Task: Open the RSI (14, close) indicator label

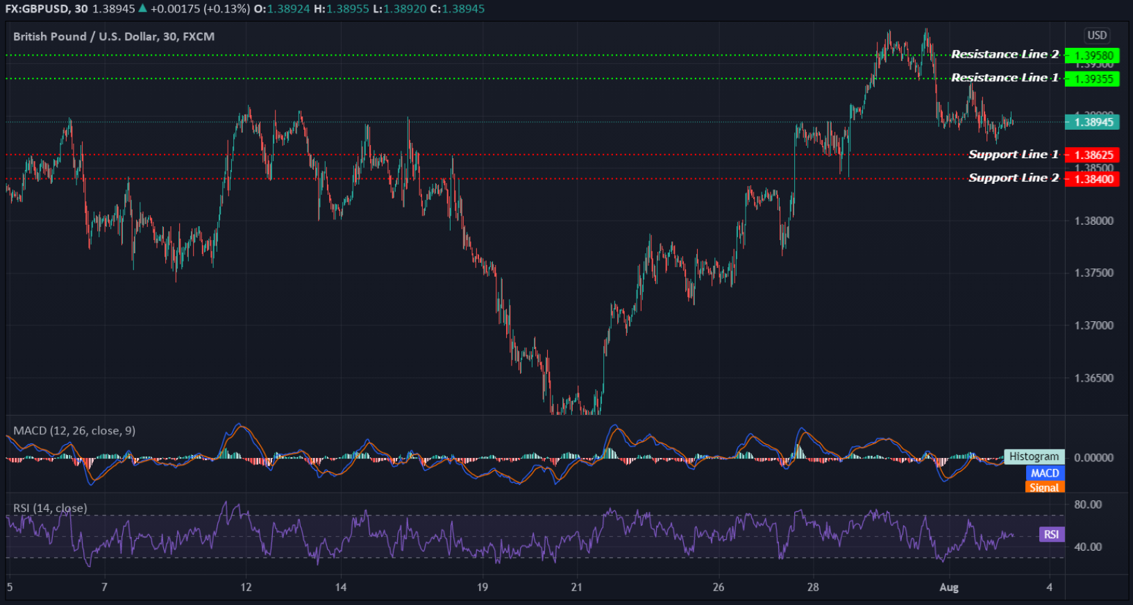Action: 50,508
